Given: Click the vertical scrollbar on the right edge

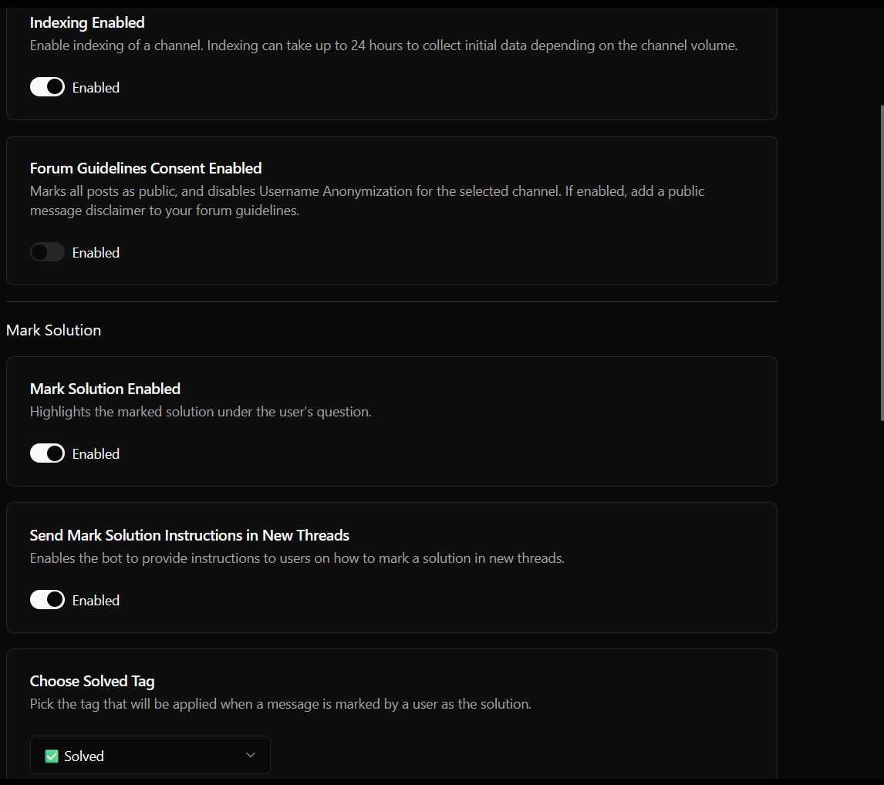Looking at the screenshot, I should click(x=882, y=262).
